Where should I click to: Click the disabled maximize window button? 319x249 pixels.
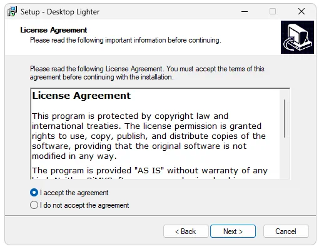pos(273,11)
